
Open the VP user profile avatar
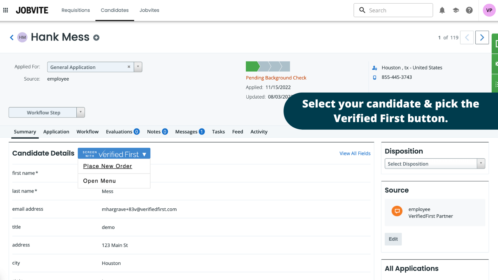click(x=489, y=10)
